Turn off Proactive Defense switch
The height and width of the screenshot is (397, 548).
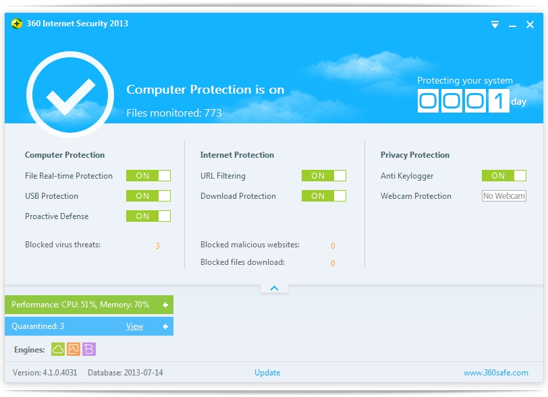coord(148,216)
